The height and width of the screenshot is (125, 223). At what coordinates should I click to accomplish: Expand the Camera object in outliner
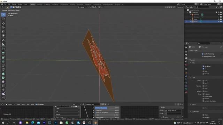(190, 15)
